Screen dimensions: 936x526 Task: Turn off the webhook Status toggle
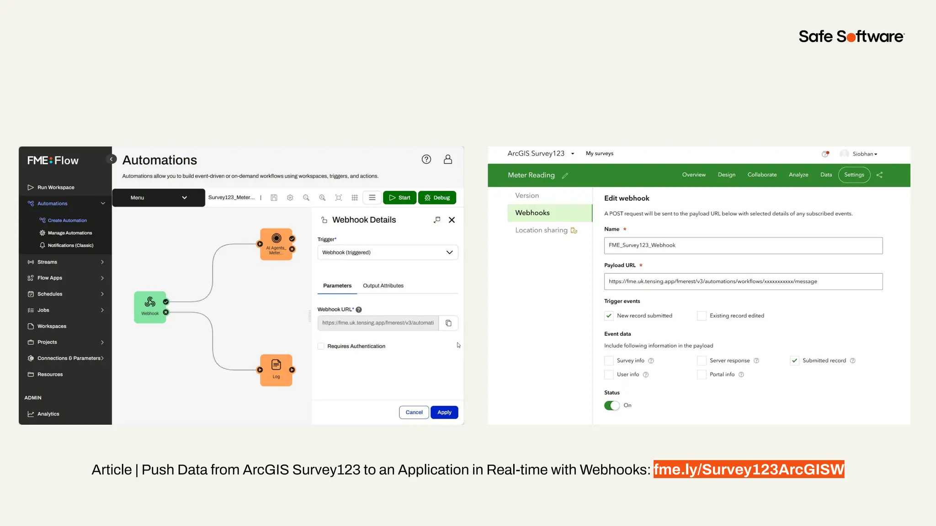coord(612,405)
